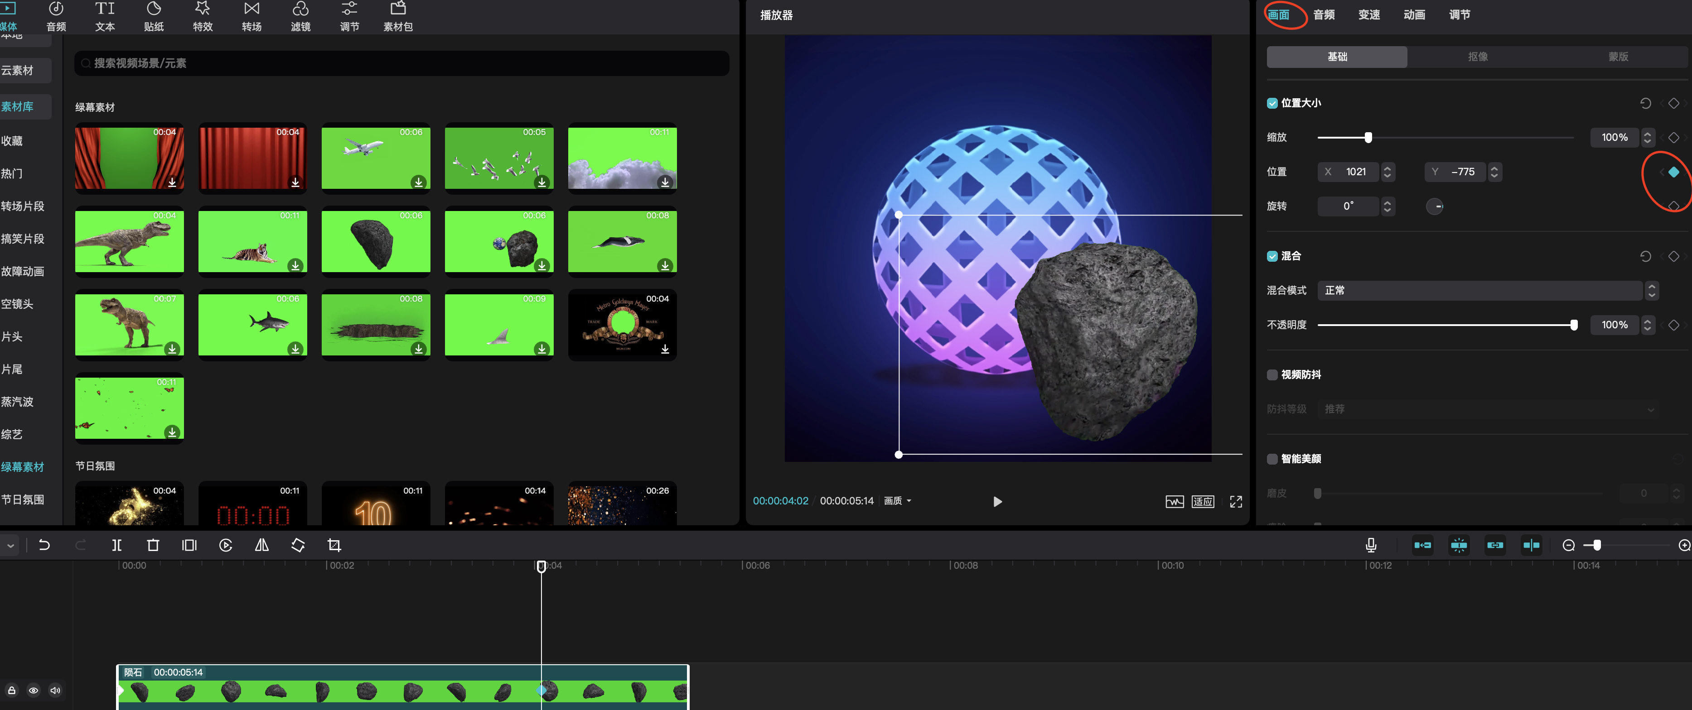Image resolution: width=1692 pixels, height=710 pixels.
Task: Switch to the 画面 tab
Action: 1277,14
